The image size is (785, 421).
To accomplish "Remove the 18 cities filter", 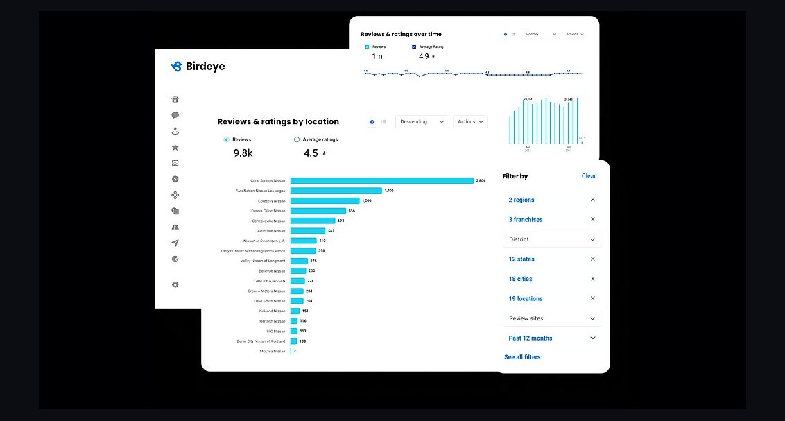I will pos(593,279).
